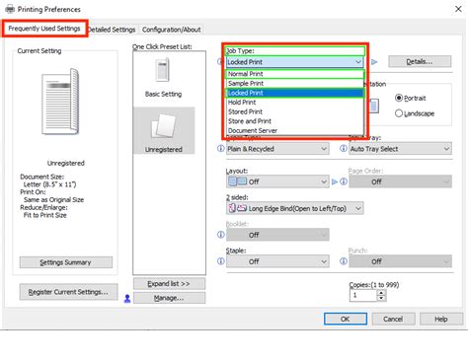Open the Page Order dropdown

coord(400,181)
